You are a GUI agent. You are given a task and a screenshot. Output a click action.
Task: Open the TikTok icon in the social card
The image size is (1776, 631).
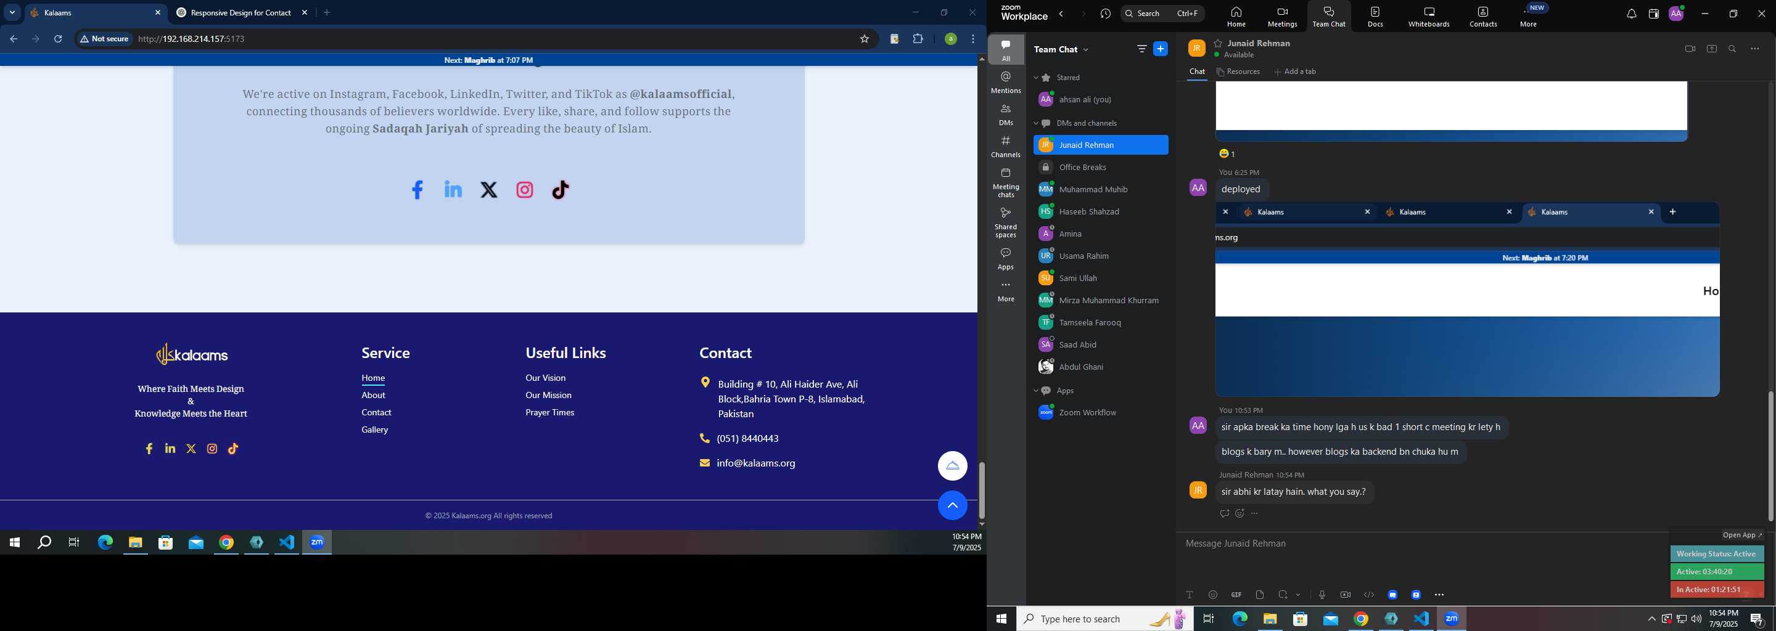coord(561,189)
